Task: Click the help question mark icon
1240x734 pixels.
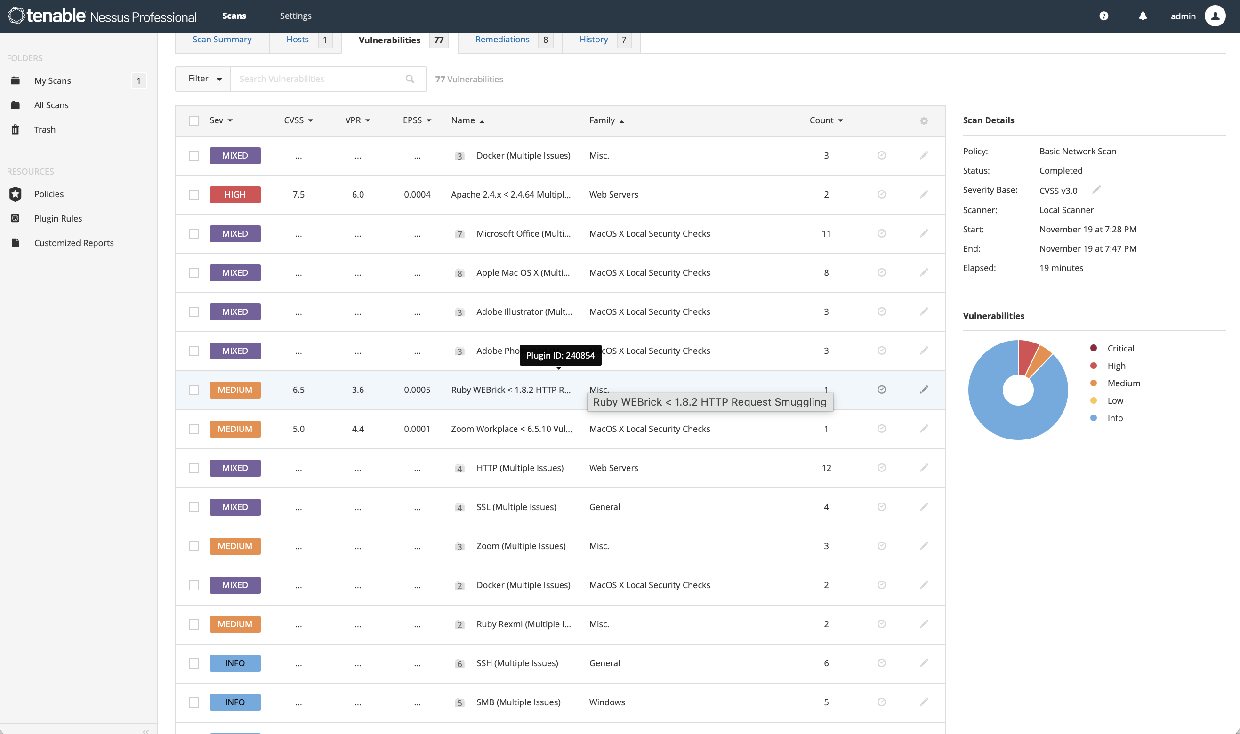Action: pyautogui.click(x=1103, y=16)
